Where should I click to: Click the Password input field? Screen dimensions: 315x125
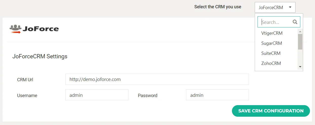[x=217, y=95]
